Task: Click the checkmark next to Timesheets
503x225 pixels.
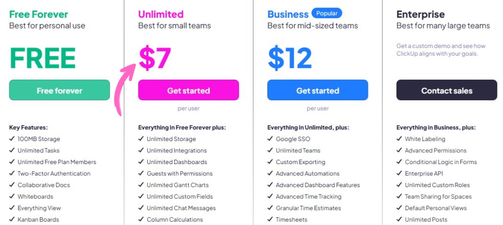Action: pos(270,220)
